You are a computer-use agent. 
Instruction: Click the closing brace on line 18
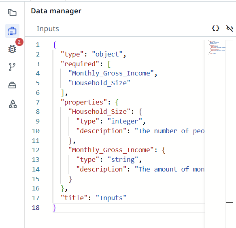tap(55, 208)
